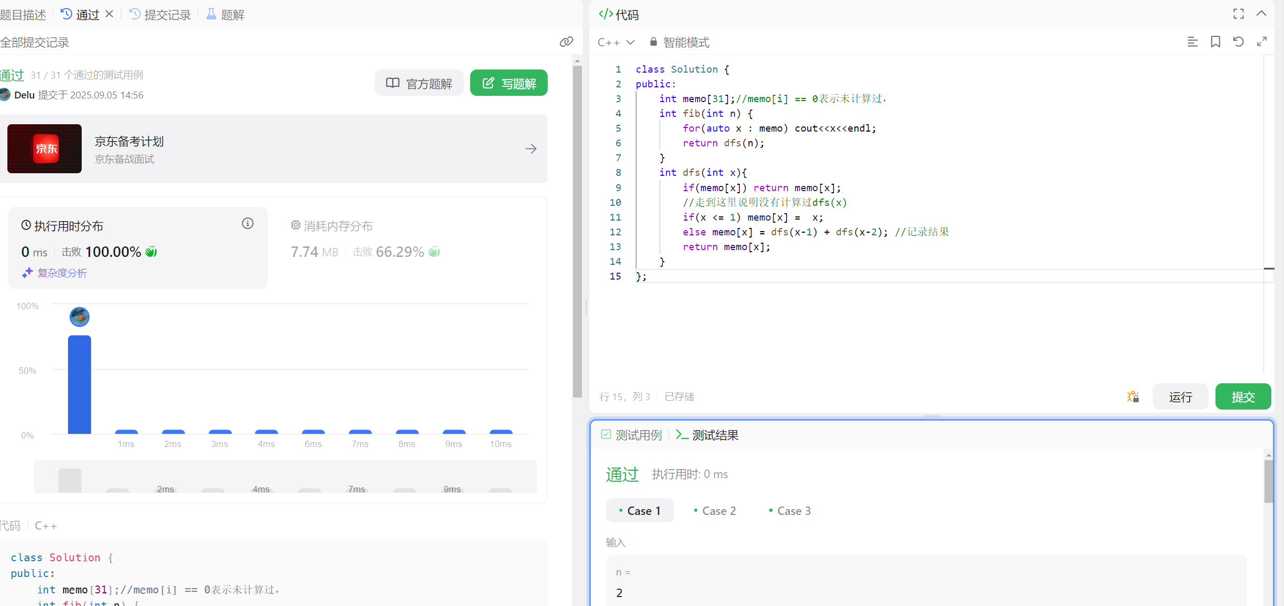Click the 通过 history tab icon
This screenshot has height=606, width=1284.
pos(66,14)
